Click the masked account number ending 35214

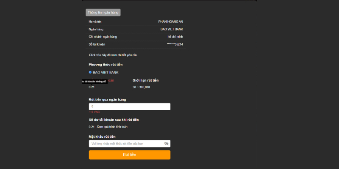[175, 44]
